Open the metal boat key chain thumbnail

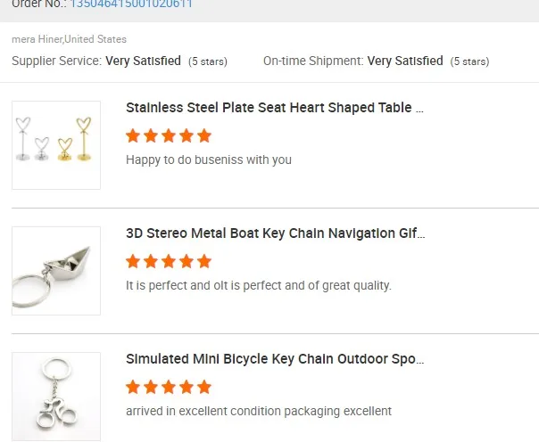point(56,270)
